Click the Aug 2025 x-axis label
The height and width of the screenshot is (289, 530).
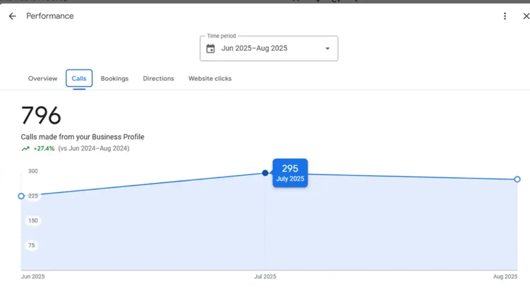pyautogui.click(x=505, y=277)
